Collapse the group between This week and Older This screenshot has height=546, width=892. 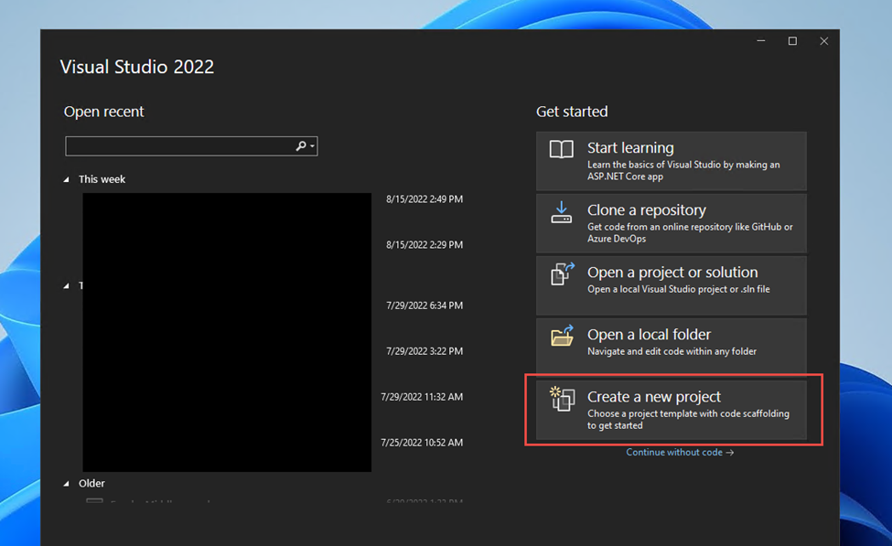[x=66, y=286]
